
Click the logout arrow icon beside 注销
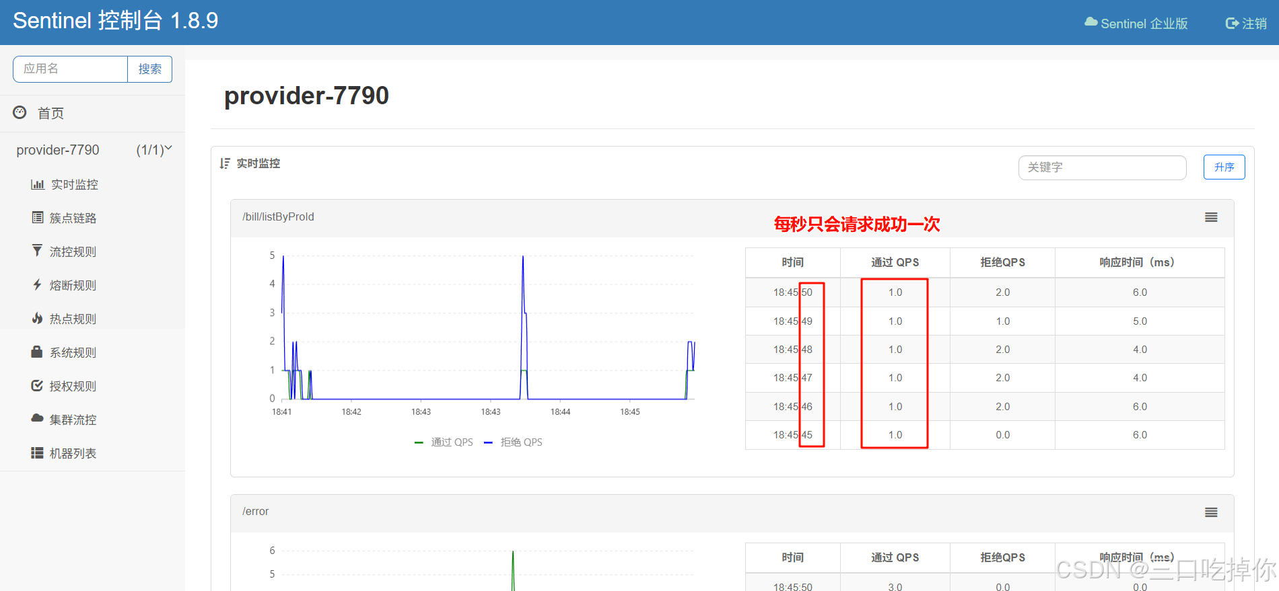1232,24
